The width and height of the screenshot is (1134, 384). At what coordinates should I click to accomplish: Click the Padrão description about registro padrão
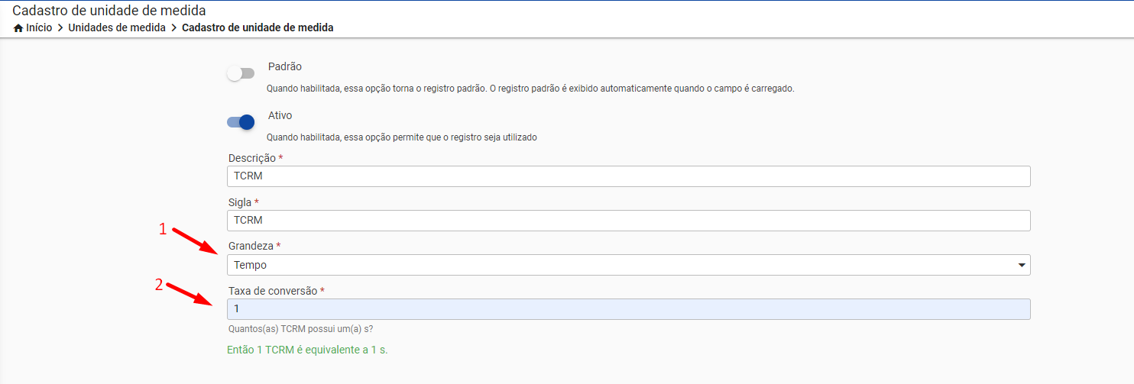[x=530, y=89]
